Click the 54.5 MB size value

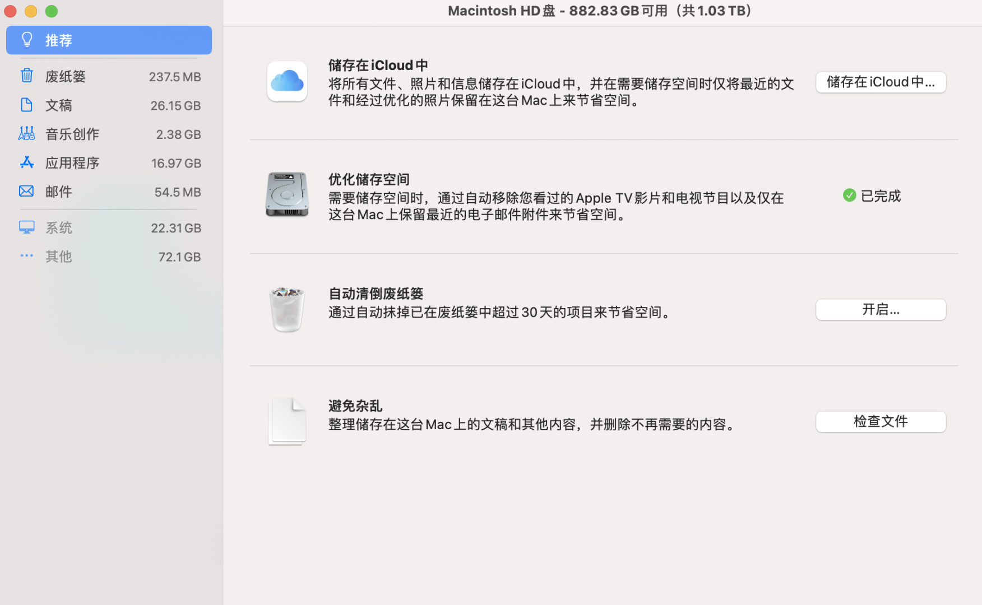tap(178, 192)
